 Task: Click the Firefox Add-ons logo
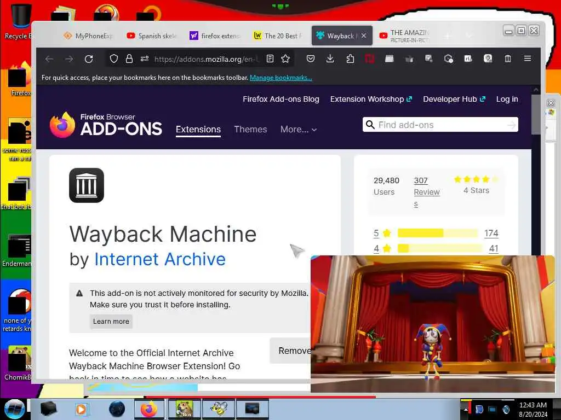(106, 125)
